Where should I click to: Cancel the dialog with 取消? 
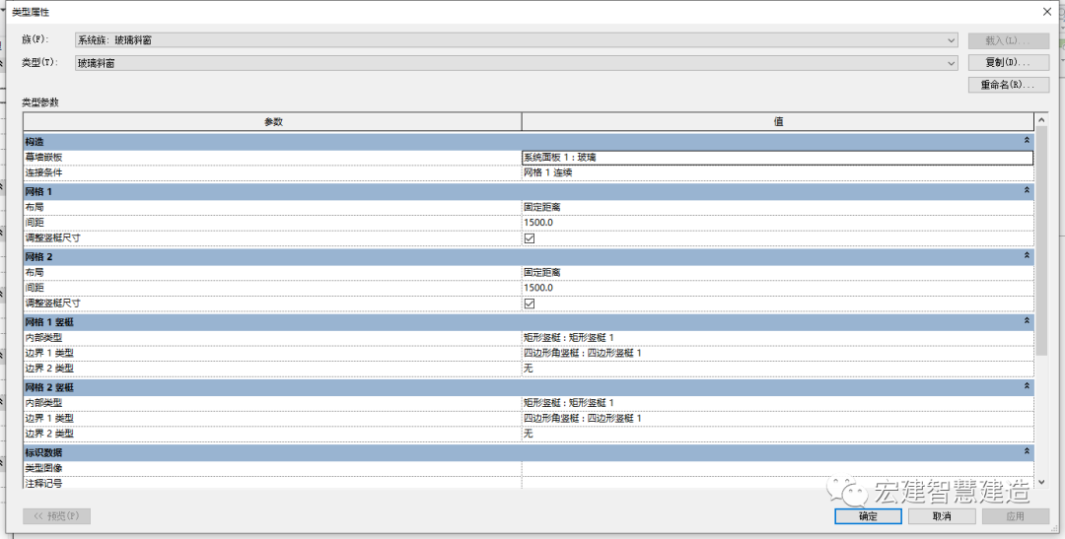942,516
